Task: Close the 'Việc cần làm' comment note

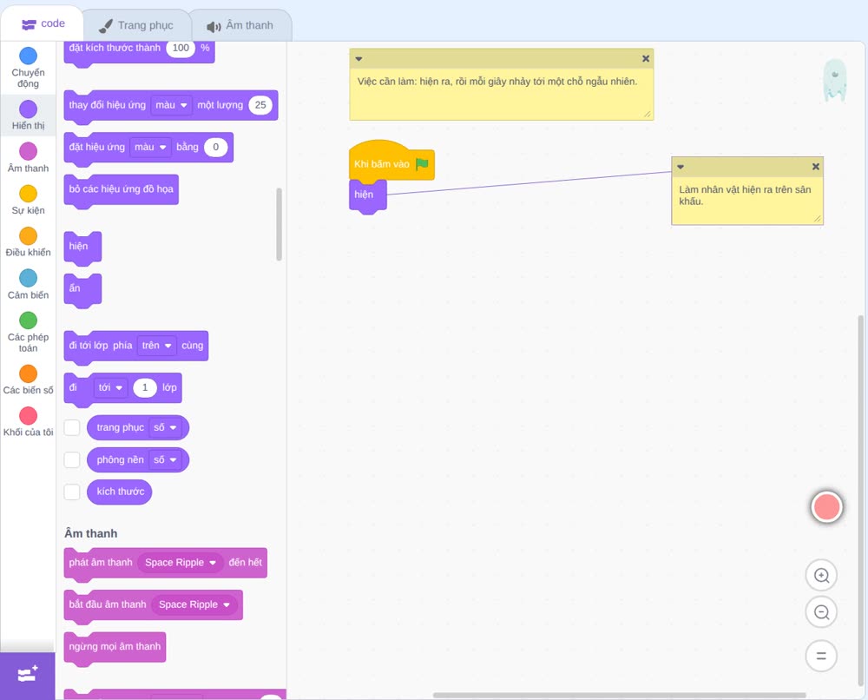Action: 646,59
